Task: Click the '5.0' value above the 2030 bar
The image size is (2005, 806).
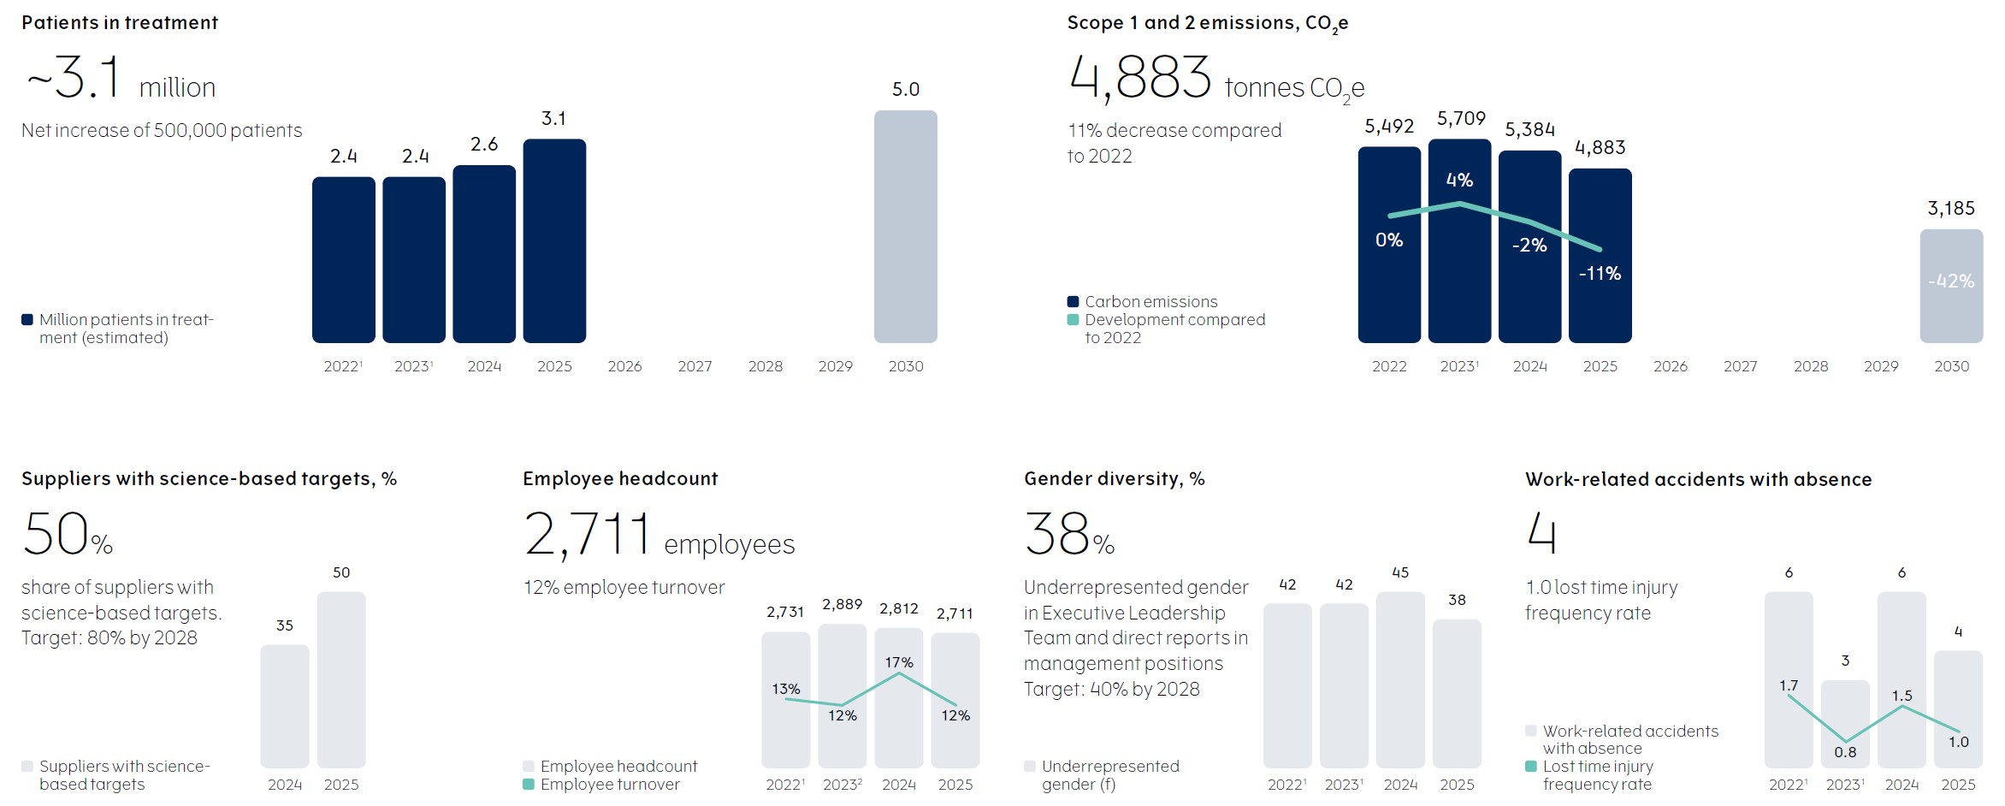Action: (906, 90)
